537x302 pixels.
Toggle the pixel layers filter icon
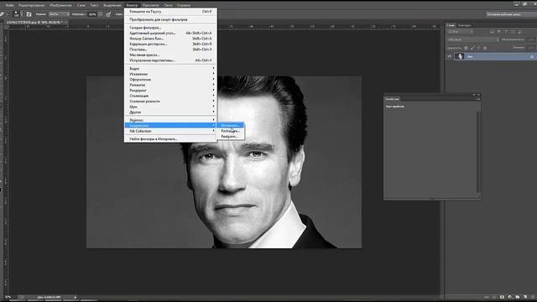click(x=493, y=32)
